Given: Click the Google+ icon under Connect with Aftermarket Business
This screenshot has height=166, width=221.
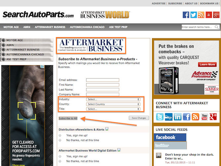Looking at the screenshot, I should click(213, 117).
